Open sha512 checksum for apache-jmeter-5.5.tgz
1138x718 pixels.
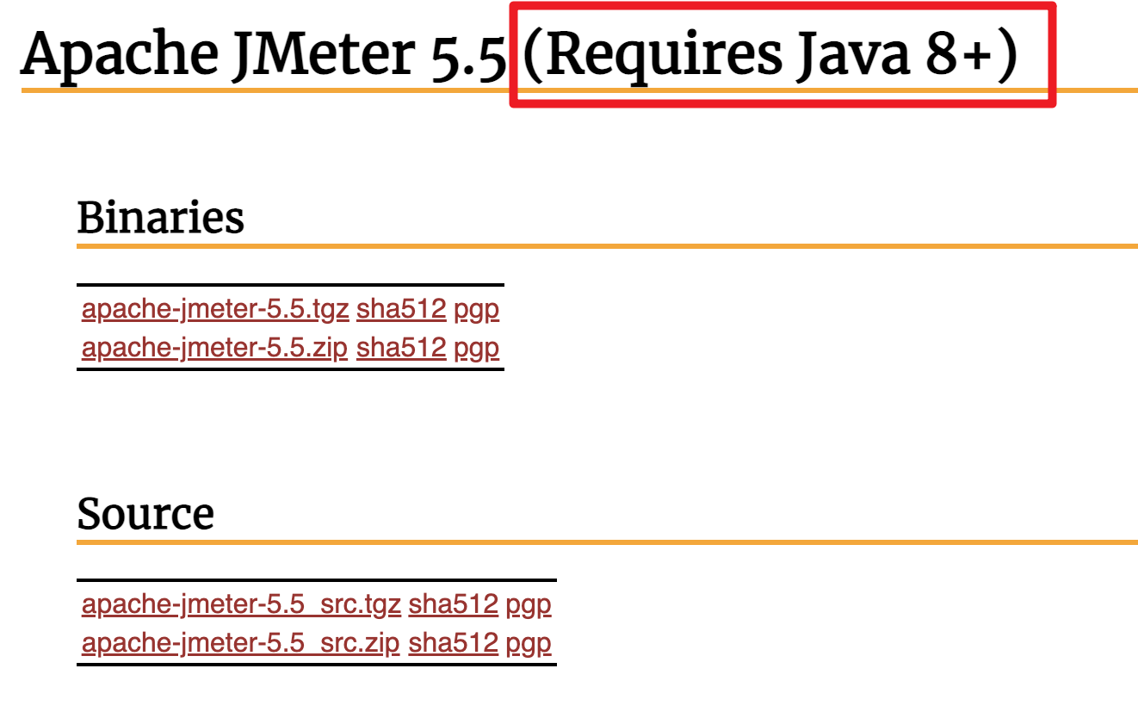coord(401,309)
